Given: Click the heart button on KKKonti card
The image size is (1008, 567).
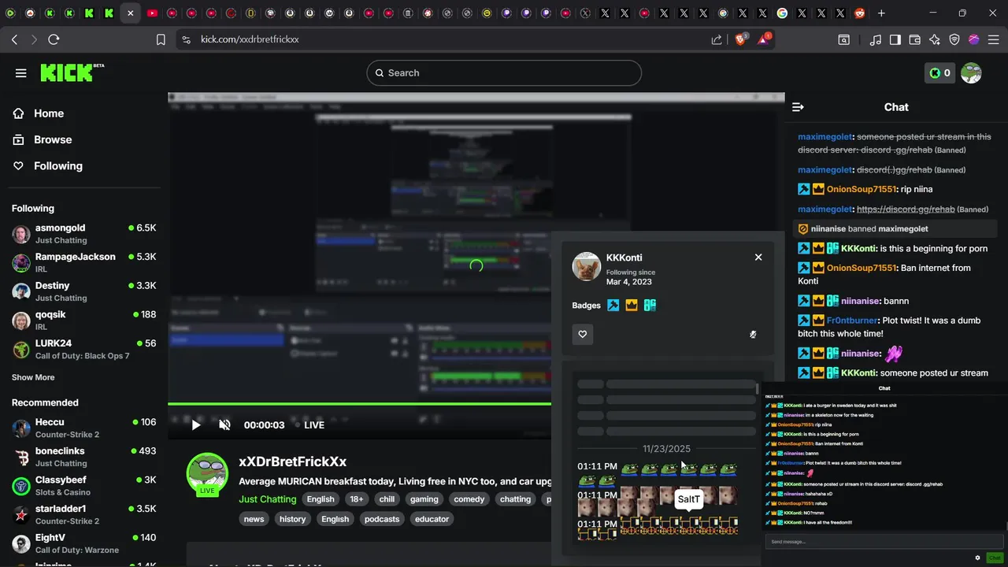Looking at the screenshot, I should tap(583, 335).
